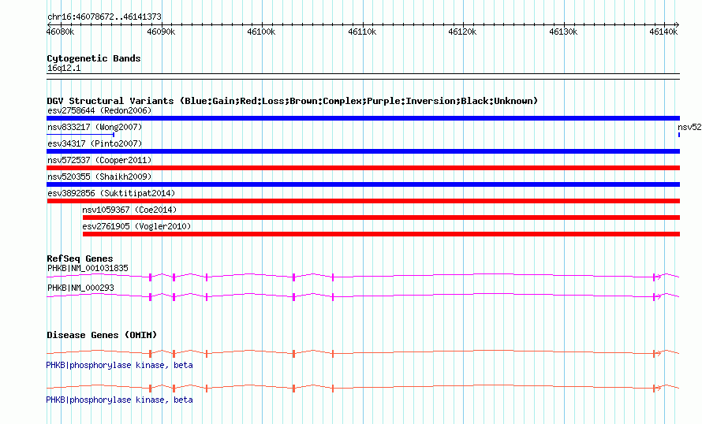Screen dimensions: 702x424
Task: Click the red loss bar under esv2761905
Action: point(381,234)
